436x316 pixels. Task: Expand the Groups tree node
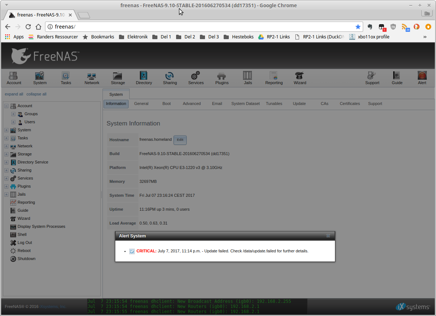pyautogui.click(x=13, y=114)
